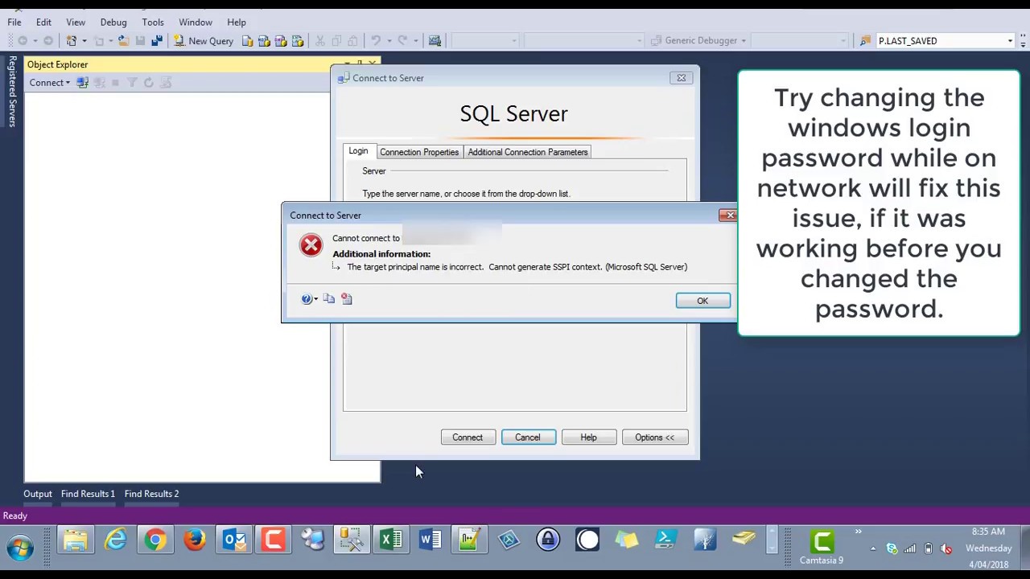Open the Tools menu
This screenshot has height=579, width=1030.
click(153, 23)
